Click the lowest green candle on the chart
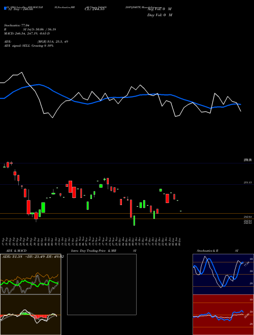 [134, 220]
